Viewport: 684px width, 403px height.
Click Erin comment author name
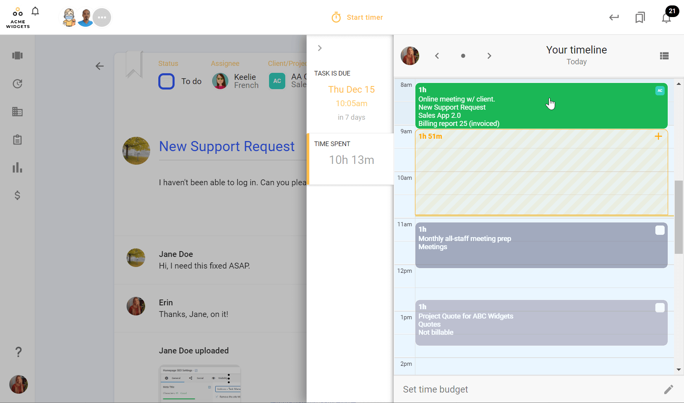[166, 303]
